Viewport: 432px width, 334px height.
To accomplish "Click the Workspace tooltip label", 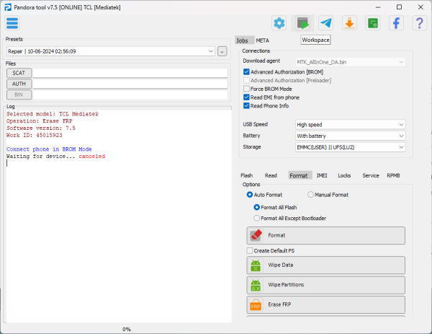I will tap(315, 40).
